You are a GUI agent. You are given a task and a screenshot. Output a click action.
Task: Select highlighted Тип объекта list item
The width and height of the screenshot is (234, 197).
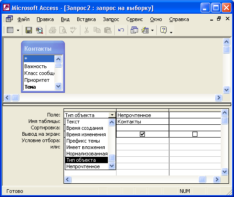click(86, 160)
